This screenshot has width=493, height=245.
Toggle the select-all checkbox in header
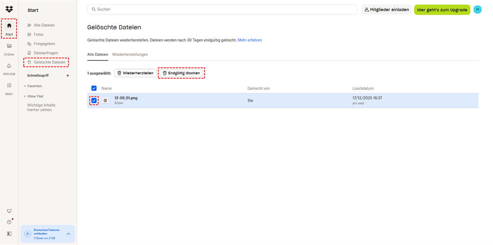point(94,88)
